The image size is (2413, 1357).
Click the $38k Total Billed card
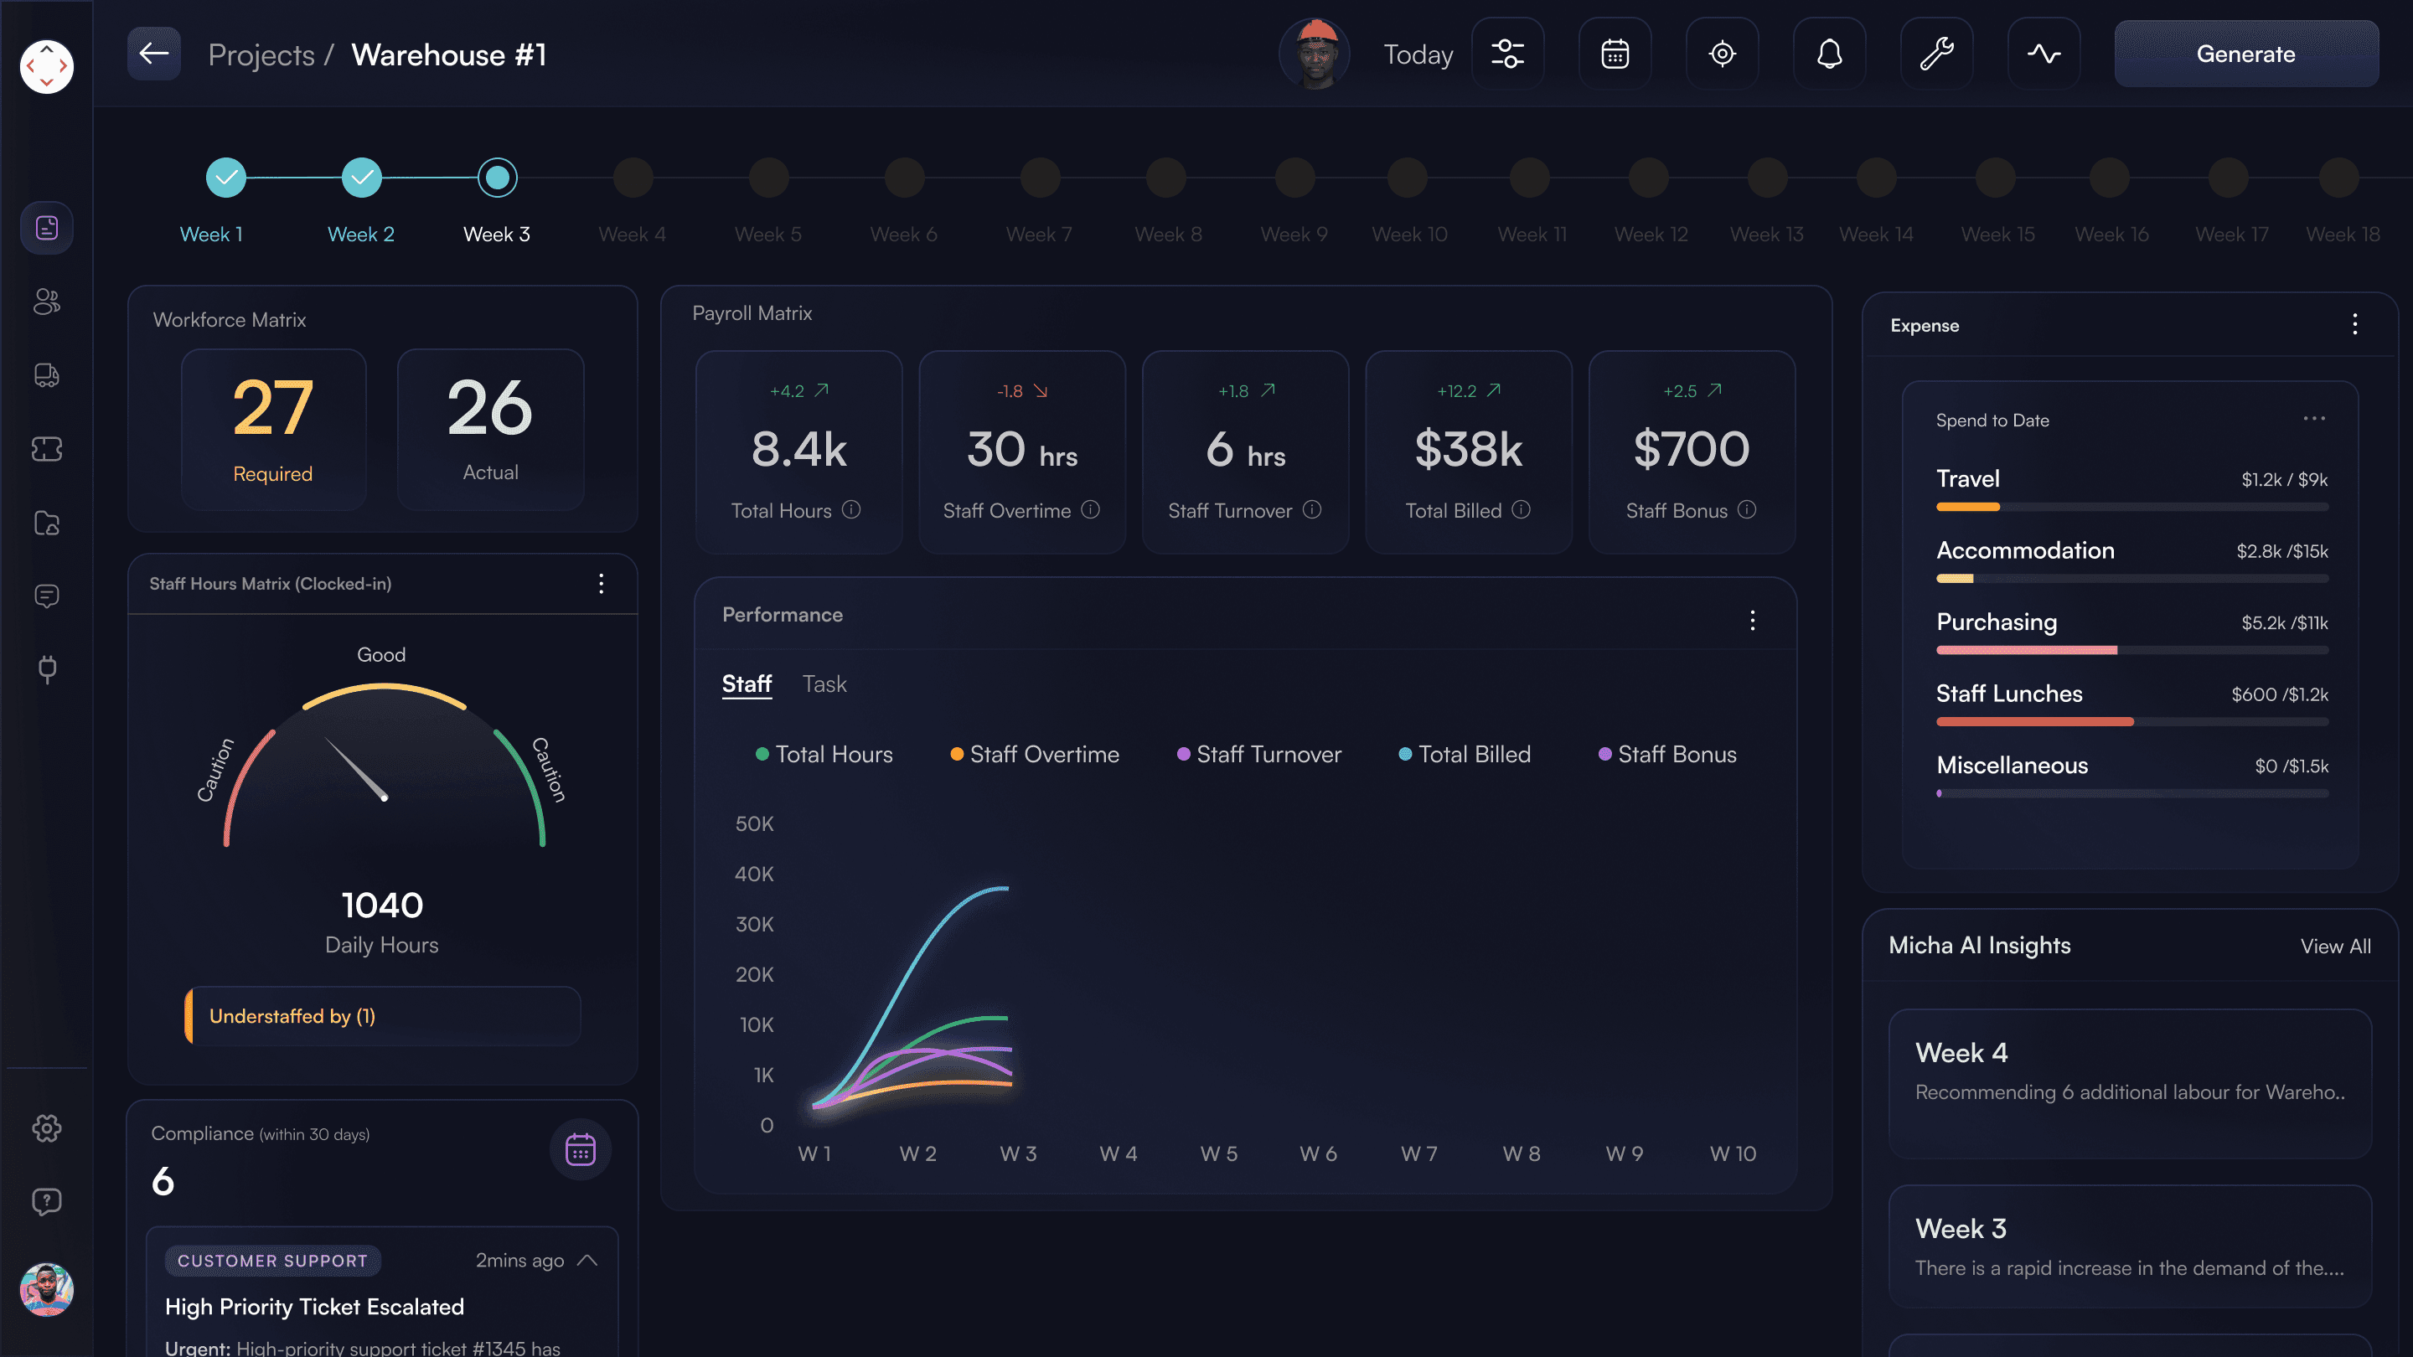pos(1469,452)
